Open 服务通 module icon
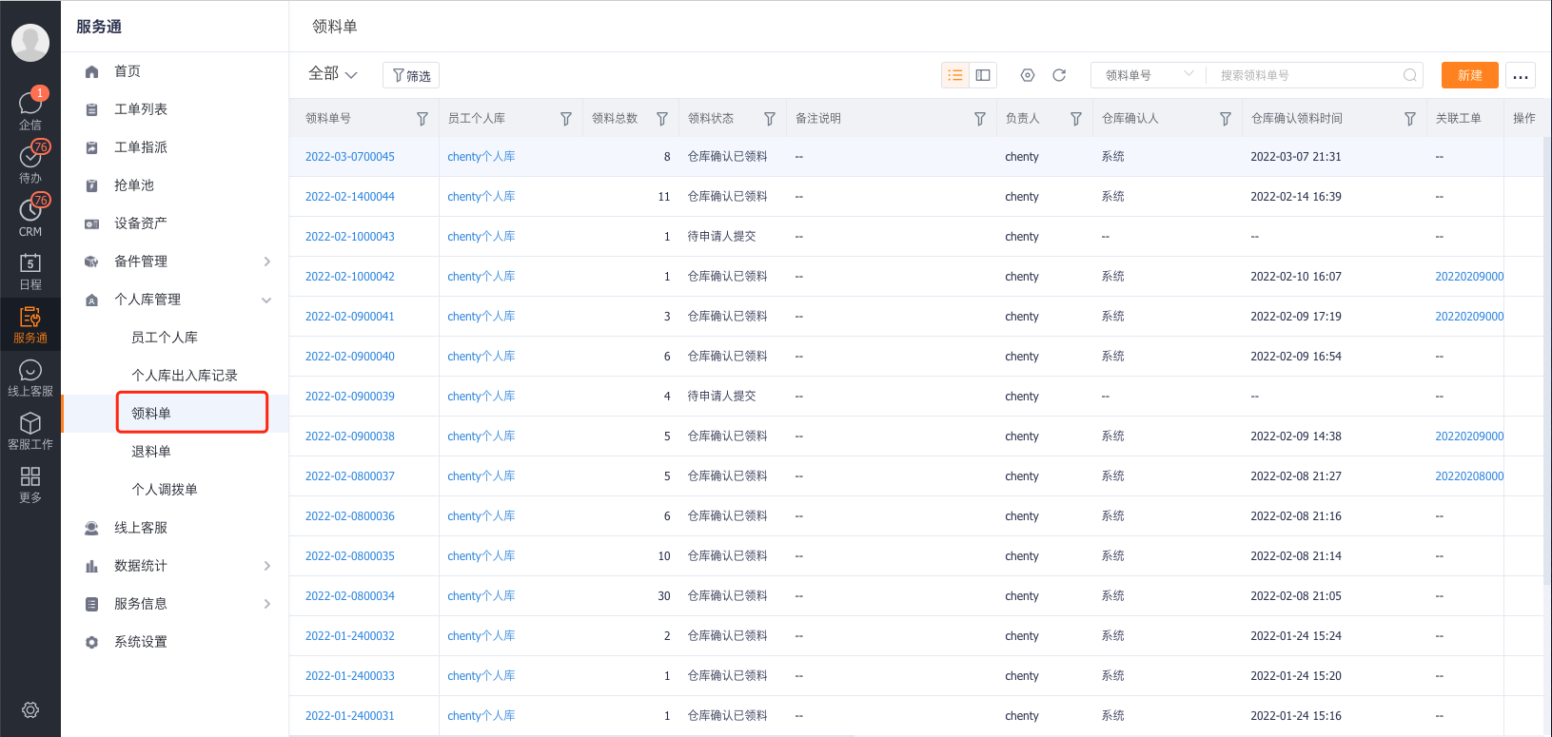 (30, 323)
